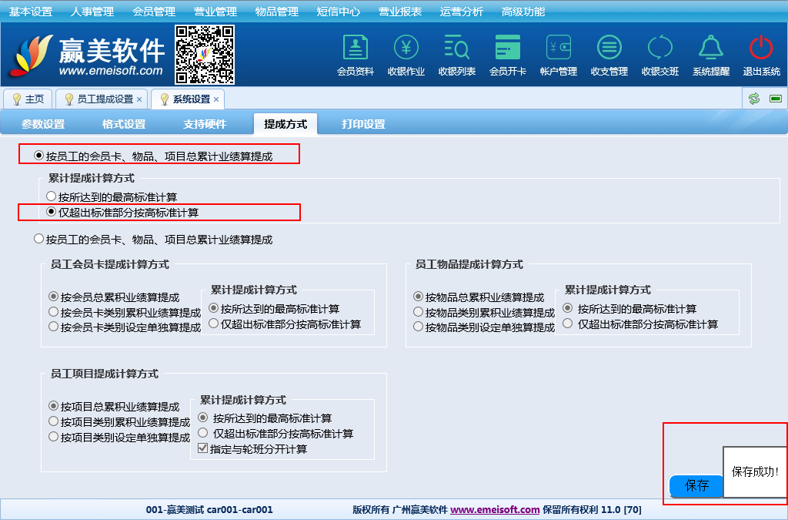Viewport: 788px width, 520px height.
Task: Open the www.emeisoft.com footer link
Action: click(x=495, y=509)
